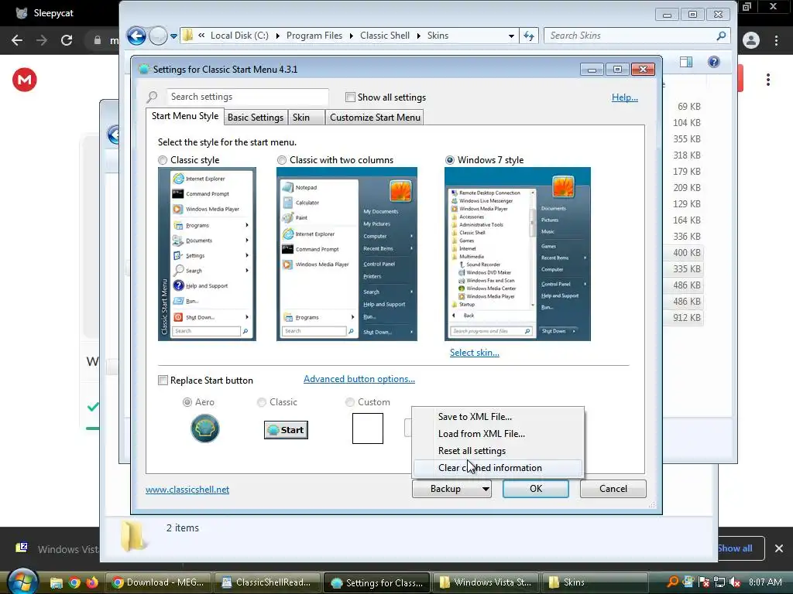
Task: Click the Chrome back arrow
Action: [17, 40]
